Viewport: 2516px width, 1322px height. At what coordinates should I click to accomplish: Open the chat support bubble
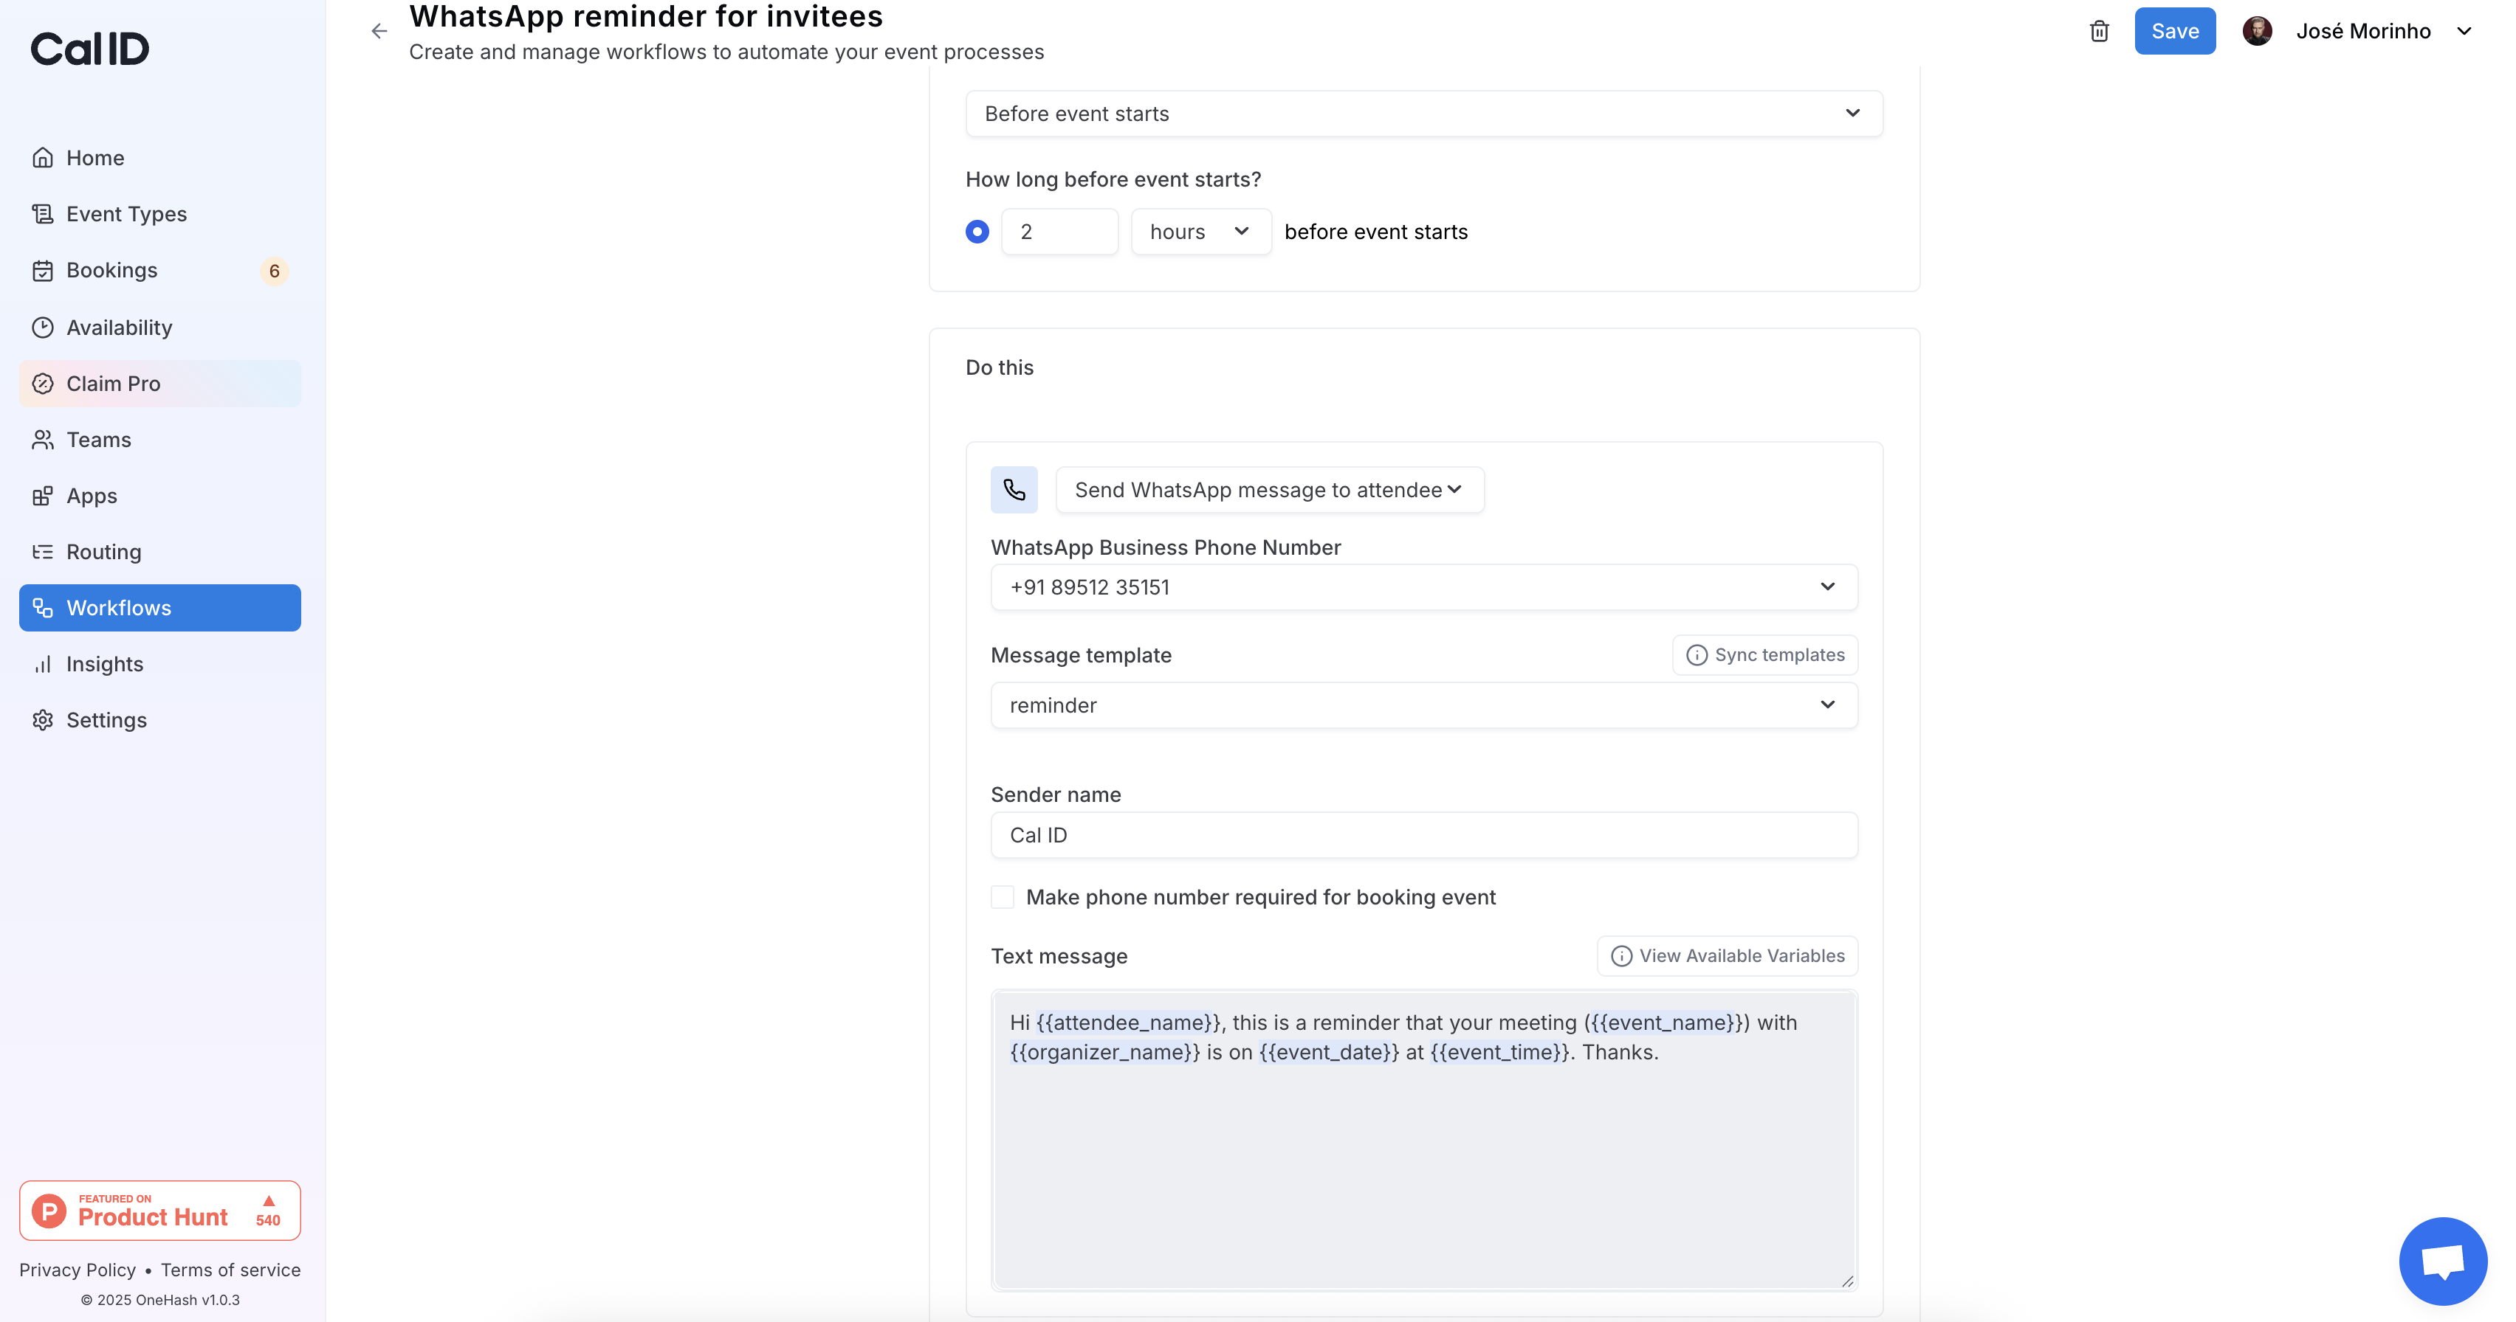(2441, 1261)
